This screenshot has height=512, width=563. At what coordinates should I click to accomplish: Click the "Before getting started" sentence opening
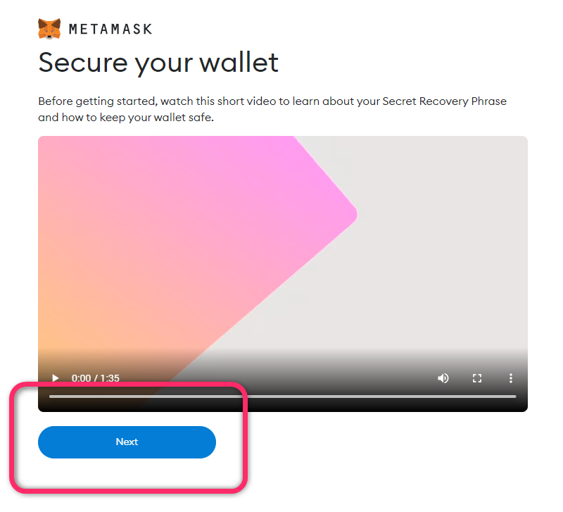[x=98, y=101]
